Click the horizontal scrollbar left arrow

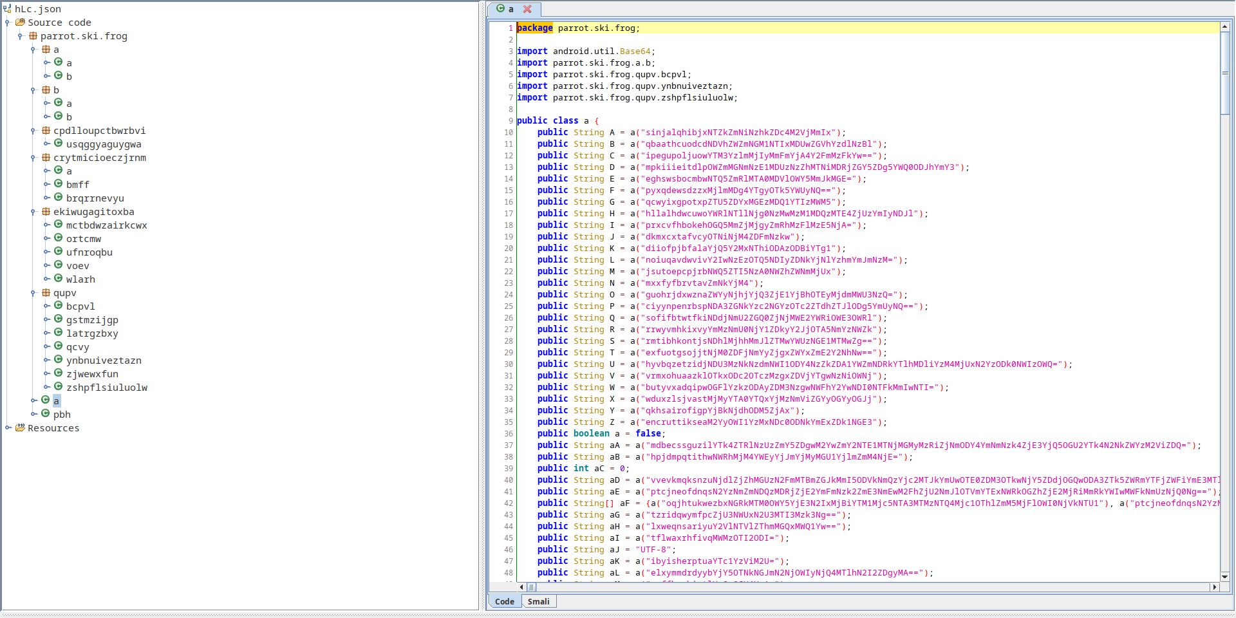tap(521, 587)
